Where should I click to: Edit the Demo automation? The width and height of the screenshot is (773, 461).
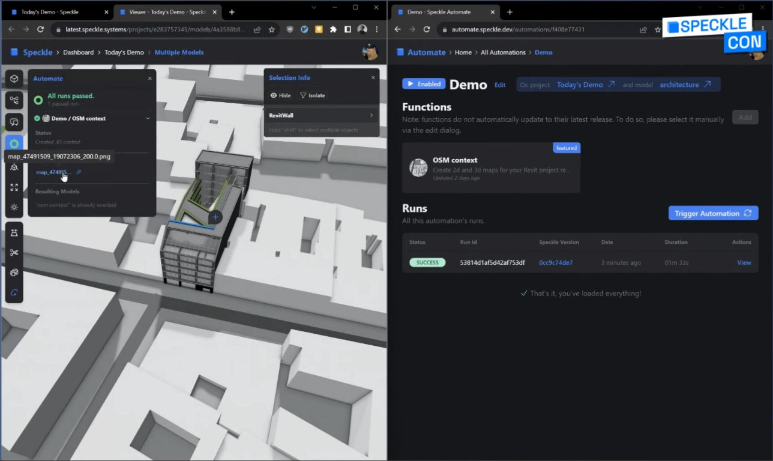click(x=500, y=85)
